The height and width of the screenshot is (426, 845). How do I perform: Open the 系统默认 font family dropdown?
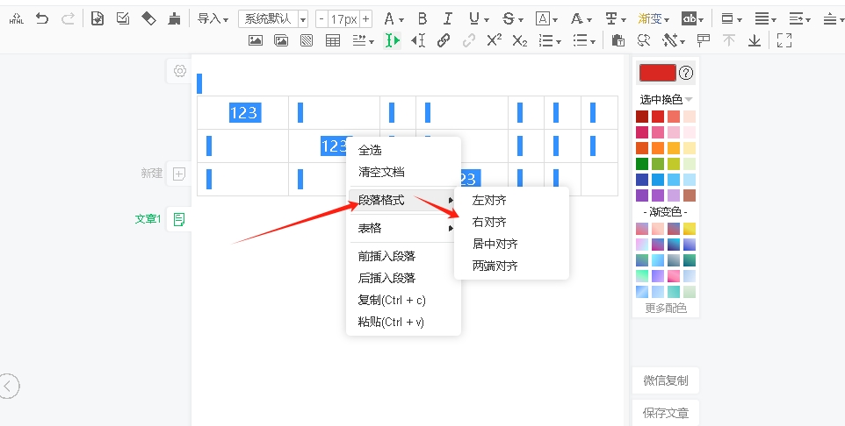273,18
